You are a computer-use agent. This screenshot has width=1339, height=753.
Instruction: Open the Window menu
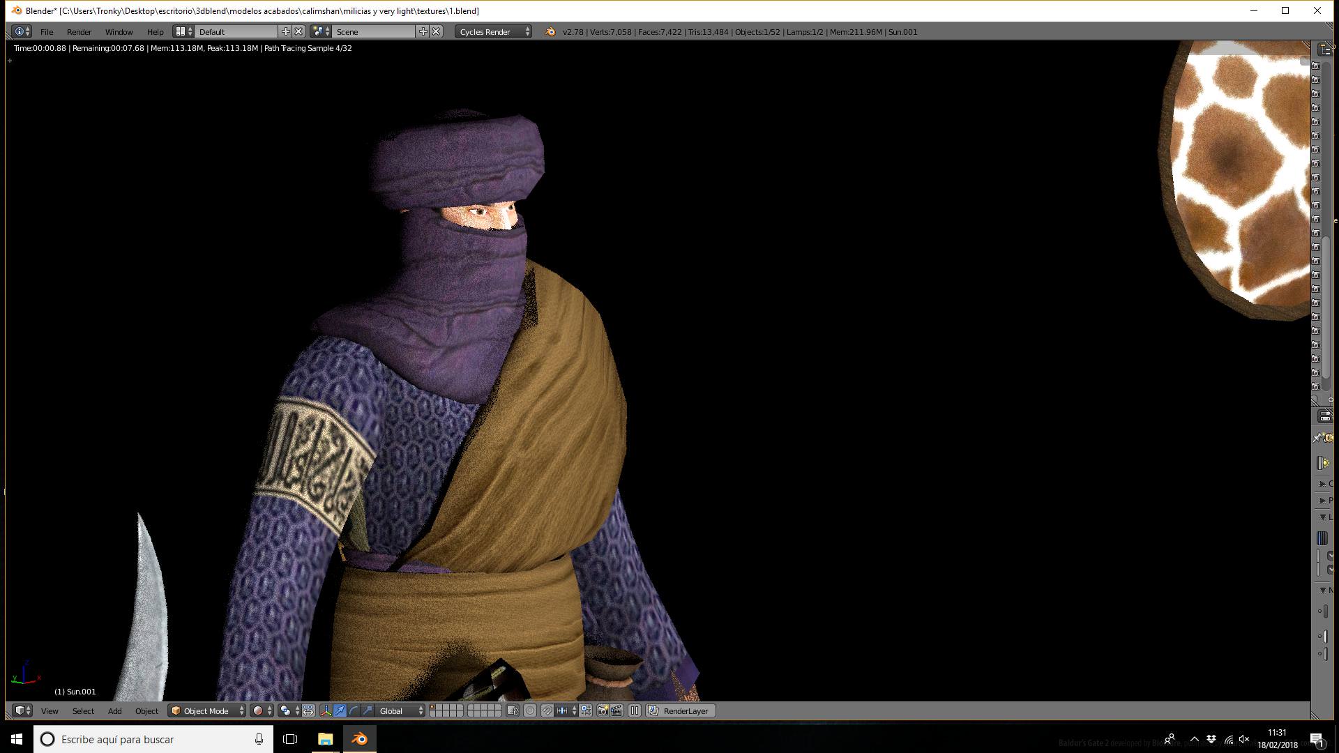point(119,31)
